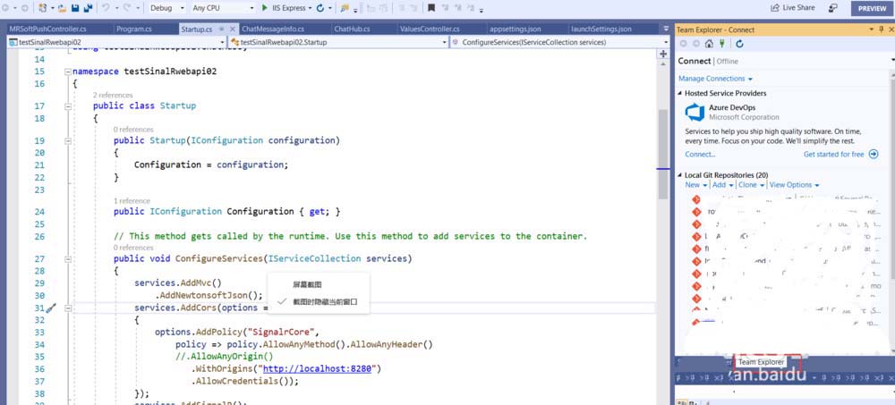Click the split editor icon above scrollbar
The height and width of the screenshot is (405, 895).
pos(663,55)
